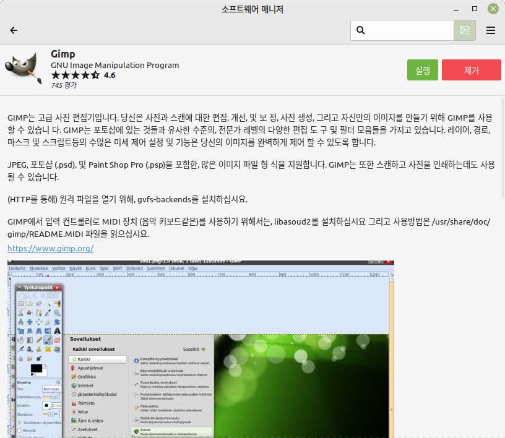
Task: Focus the search input field
Action: [x=402, y=30]
